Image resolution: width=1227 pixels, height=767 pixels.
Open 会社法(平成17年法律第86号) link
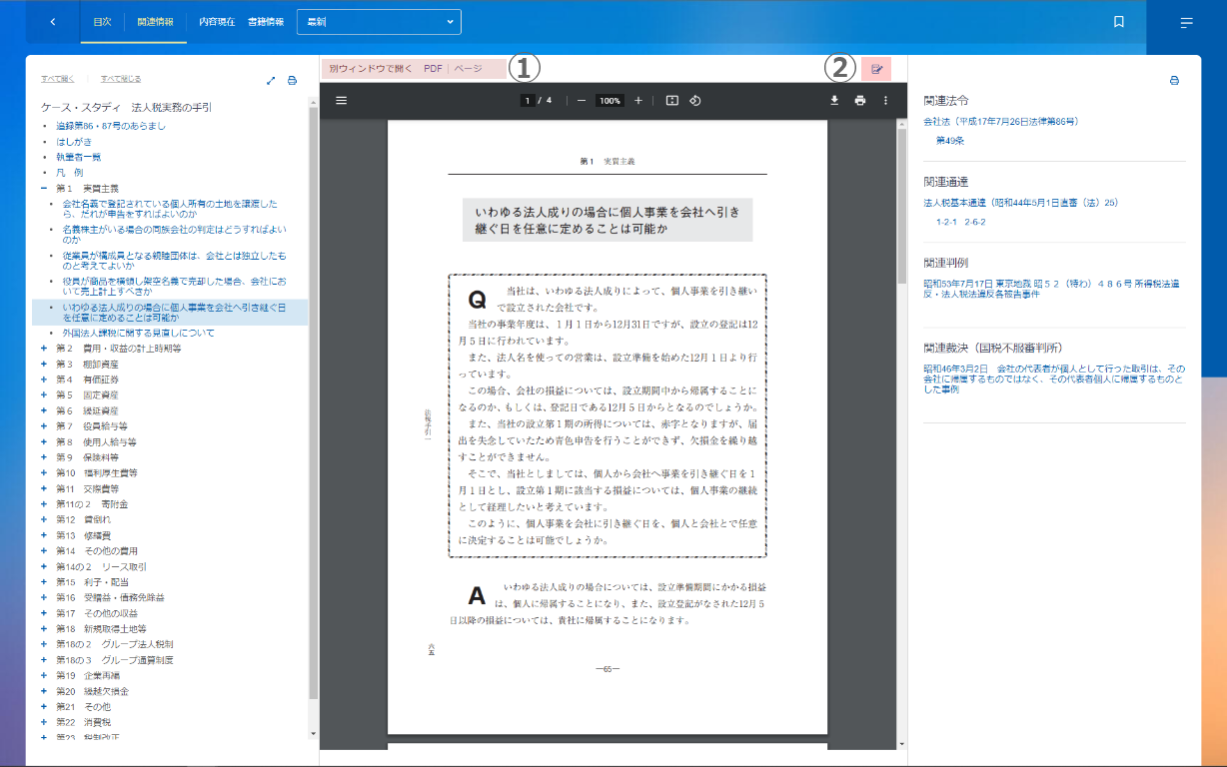point(1001,121)
